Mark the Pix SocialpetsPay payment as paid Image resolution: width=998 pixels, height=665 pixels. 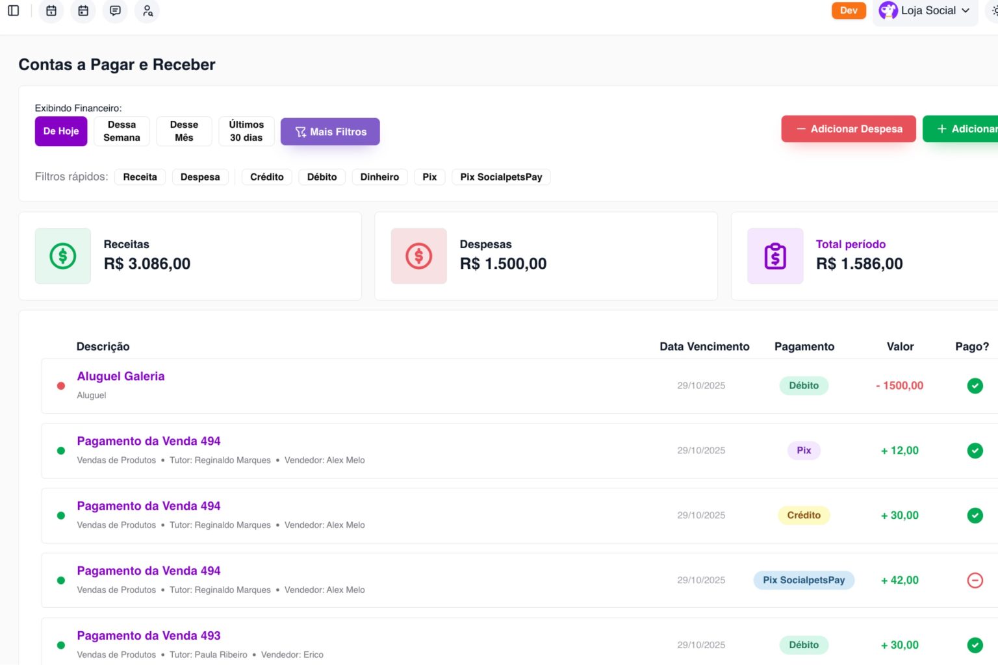[x=975, y=581]
